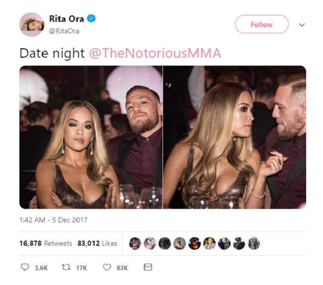Open the left tweet photo
This screenshot has height=285, width=323.
tap(91, 137)
